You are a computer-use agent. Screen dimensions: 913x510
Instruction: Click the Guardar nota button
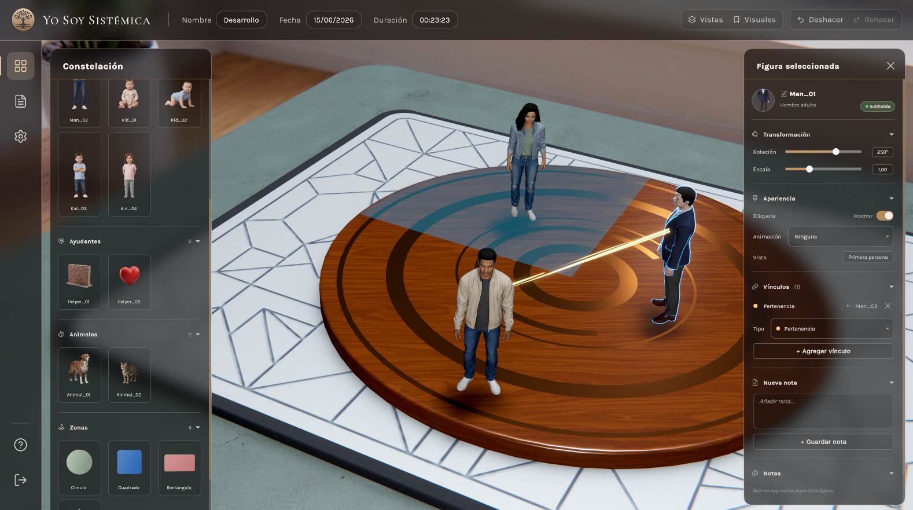(823, 442)
